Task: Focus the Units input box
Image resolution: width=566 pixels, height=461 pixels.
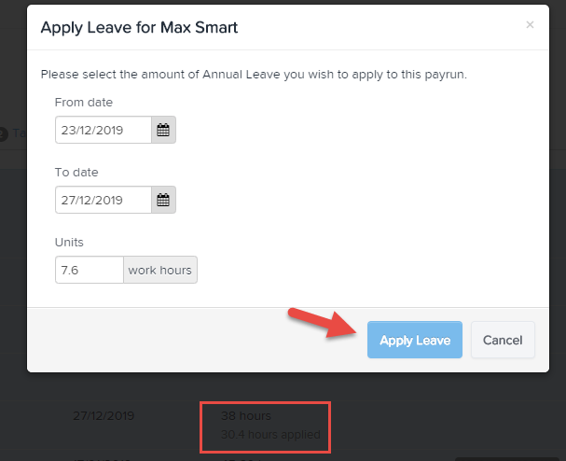Action: 90,270
